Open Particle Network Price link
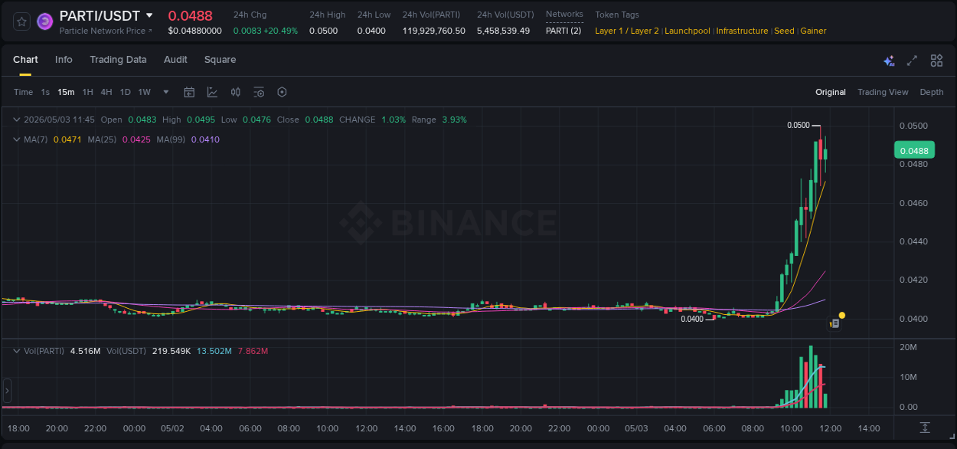Image resolution: width=957 pixels, height=449 pixels. [106, 31]
